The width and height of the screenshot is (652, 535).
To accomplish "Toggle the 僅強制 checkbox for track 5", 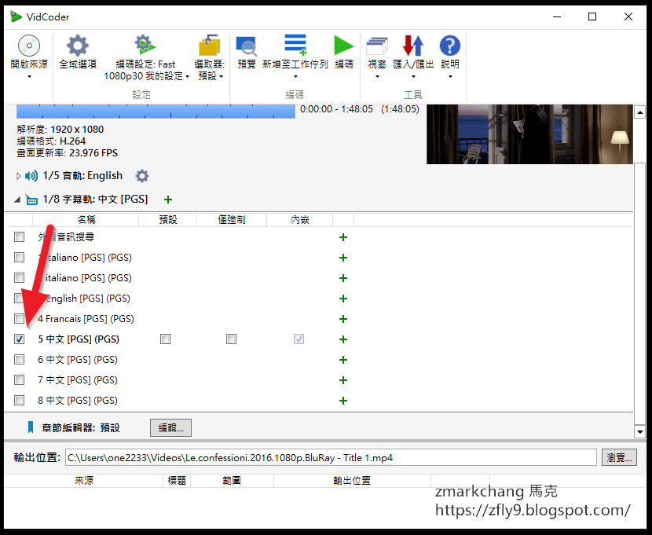I will [x=231, y=339].
